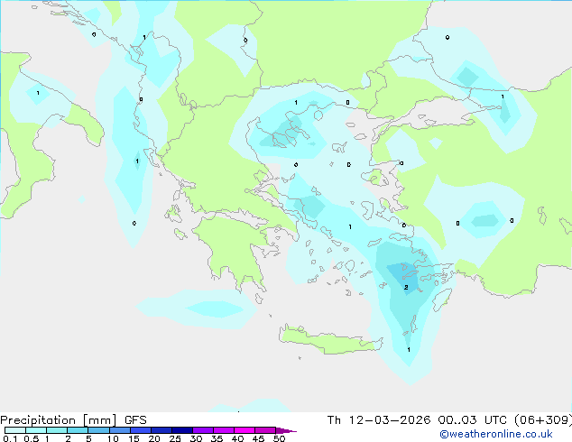Select the legend swatch between 5 and 10
The width and height of the screenshot is (572, 442).
coord(98,430)
